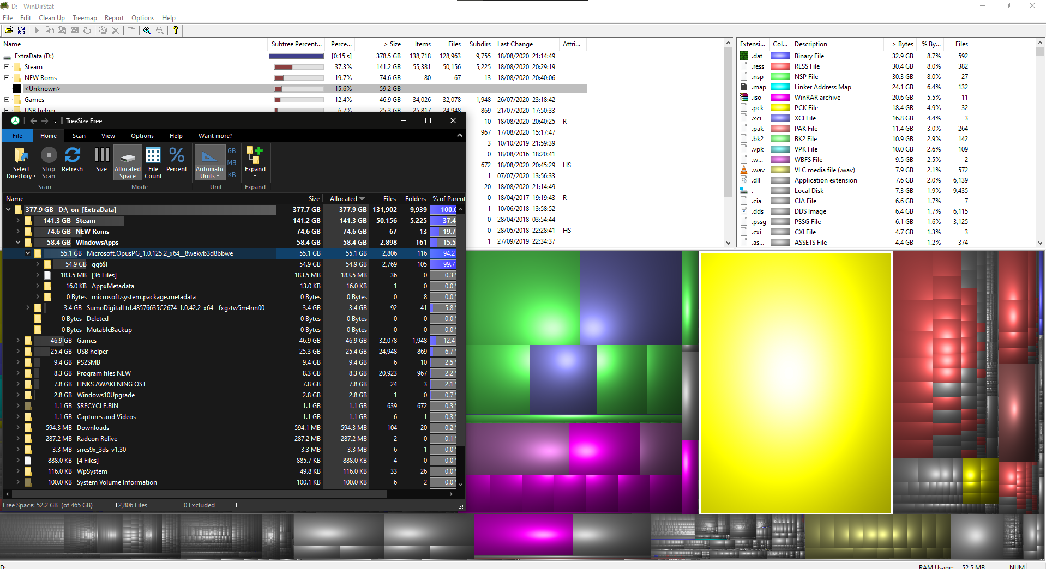Open the TreeSize Want more? tab
The image size is (1046, 569).
(215, 136)
